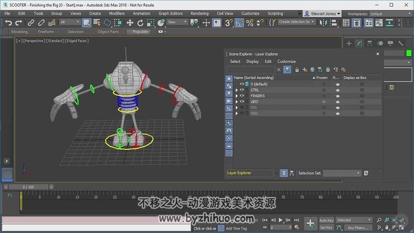
Task: Toggle Window/Crossing selection mode
Action: click(x=117, y=23)
